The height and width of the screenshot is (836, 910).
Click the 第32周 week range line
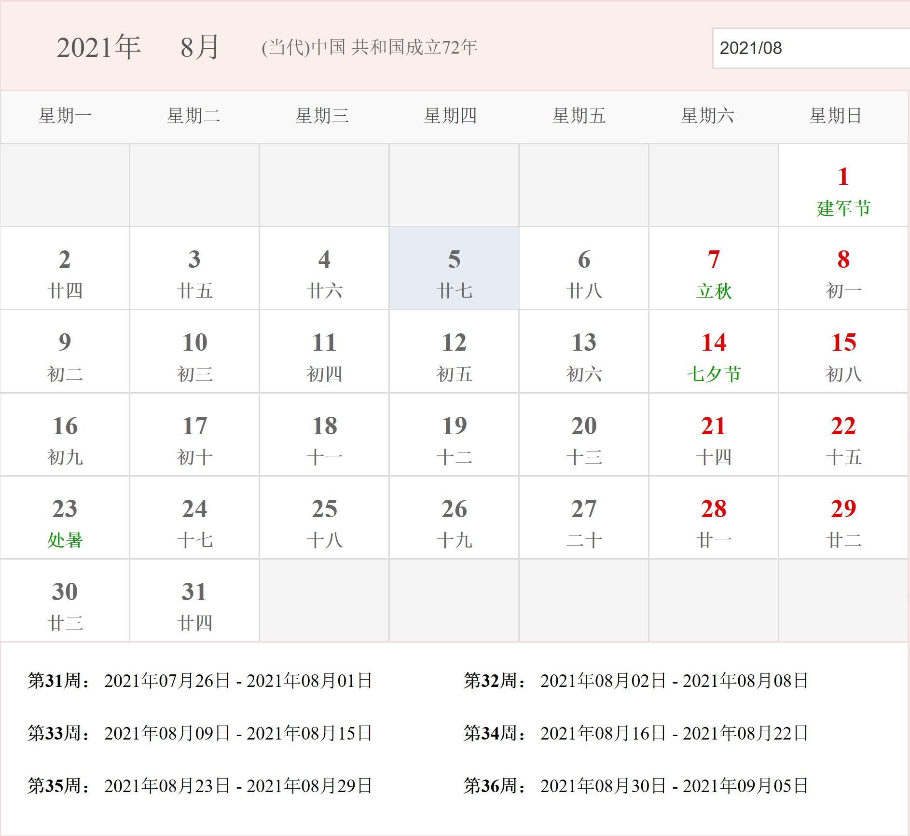636,681
